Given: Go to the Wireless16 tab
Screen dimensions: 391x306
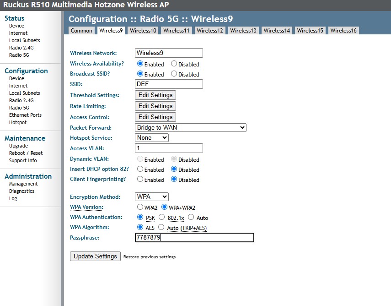Looking at the screenshot, I should [343, 31].
